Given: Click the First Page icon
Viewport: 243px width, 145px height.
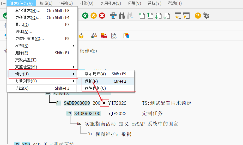Looking at the screenshot, I should coord(142,16).
